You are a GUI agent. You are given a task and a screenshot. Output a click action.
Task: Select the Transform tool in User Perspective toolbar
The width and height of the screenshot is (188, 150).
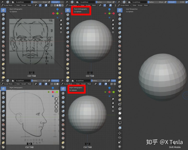[120, 147]
